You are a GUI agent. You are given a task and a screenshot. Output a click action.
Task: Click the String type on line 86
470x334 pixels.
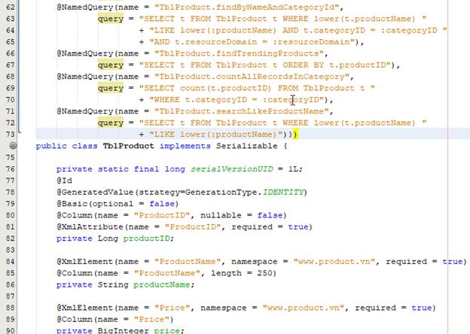pos(113,284)
